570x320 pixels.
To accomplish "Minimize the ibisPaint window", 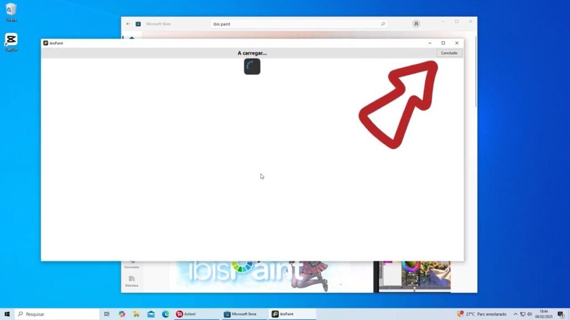I will pyautogui.click(x=430, y=43).
